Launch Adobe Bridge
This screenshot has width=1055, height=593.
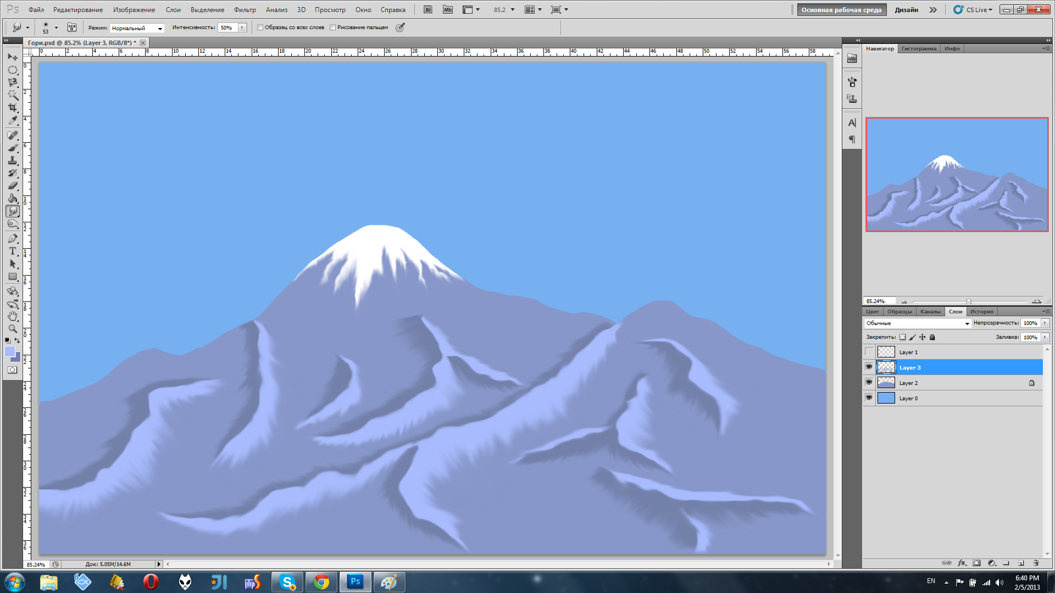(428, 10)
